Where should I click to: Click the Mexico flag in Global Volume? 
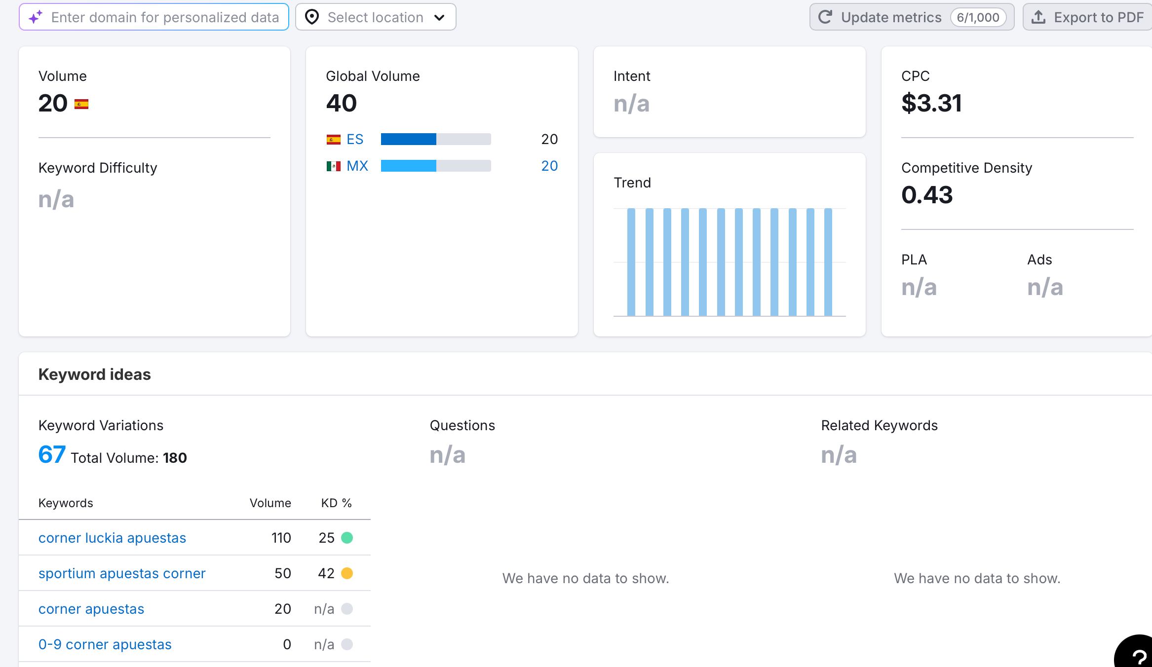point(333,166)
